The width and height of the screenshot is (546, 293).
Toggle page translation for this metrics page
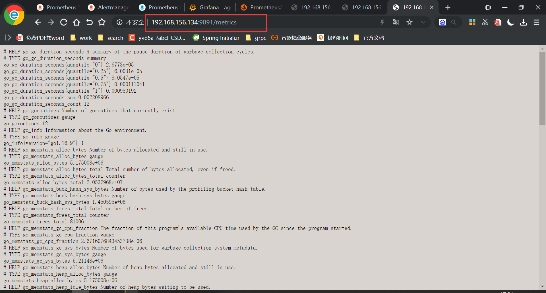coord(395,22)
